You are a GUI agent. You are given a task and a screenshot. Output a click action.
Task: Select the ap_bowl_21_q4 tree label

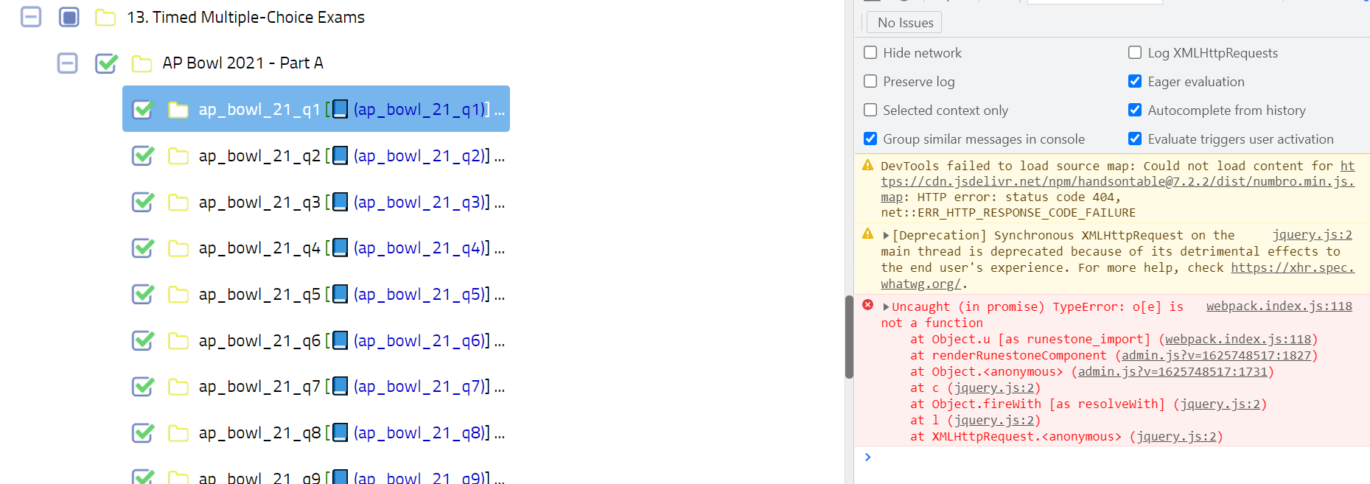259,248
